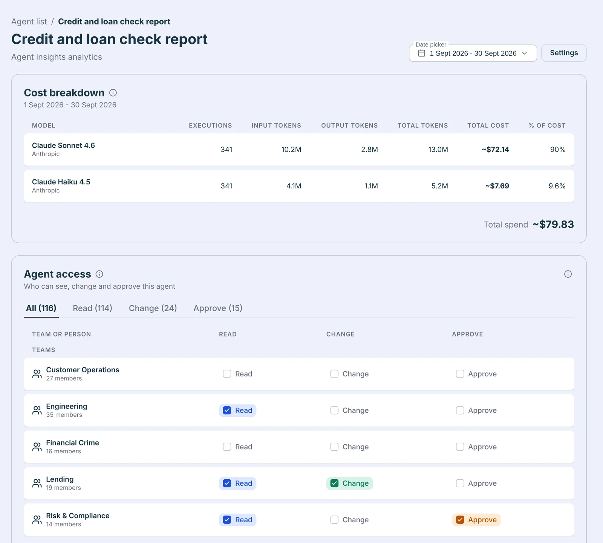This screenshot has height=543, width=603.
Task: Open the Settings button
Action: [x=564, y=53]
